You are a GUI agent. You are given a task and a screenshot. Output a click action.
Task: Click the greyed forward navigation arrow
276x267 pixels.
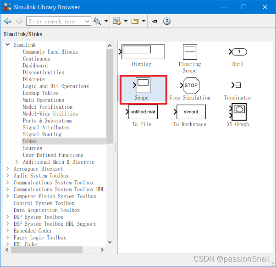19,21
